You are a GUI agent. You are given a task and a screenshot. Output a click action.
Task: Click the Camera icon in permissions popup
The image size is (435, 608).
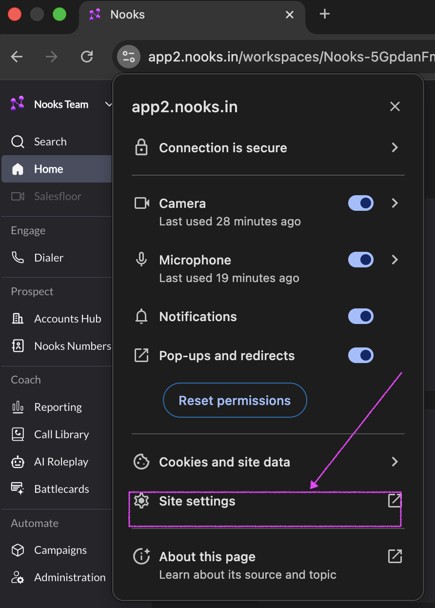point(141,203)
